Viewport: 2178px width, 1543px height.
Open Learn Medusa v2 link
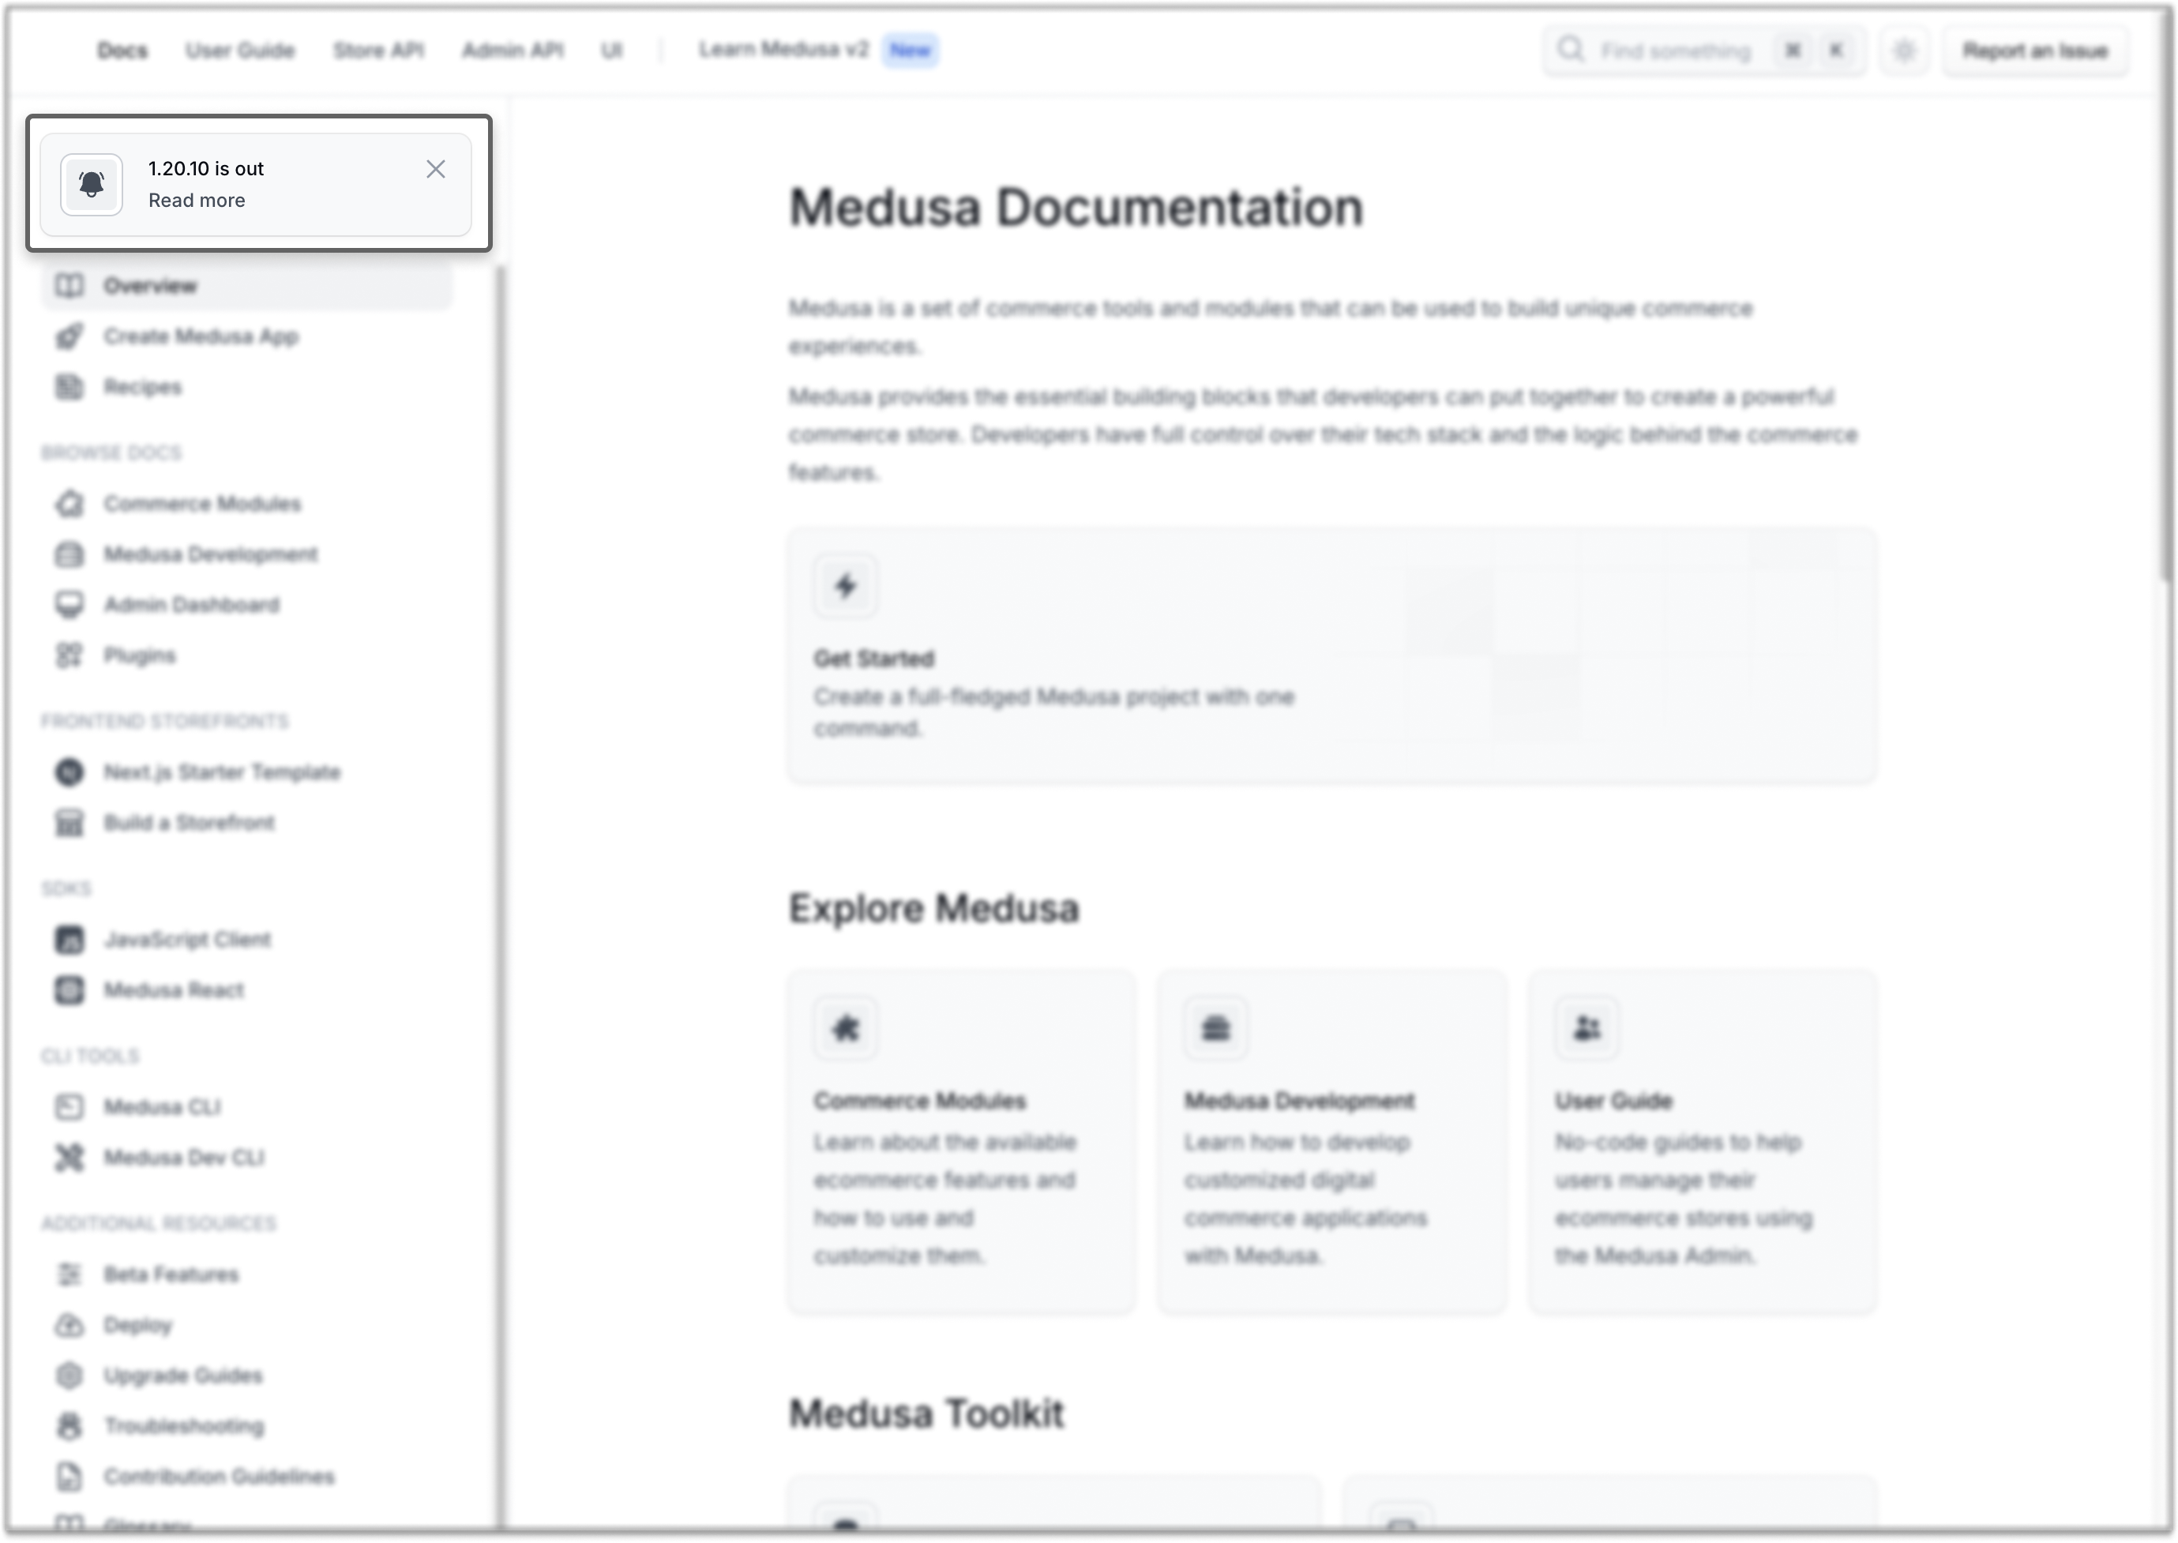click(x=784, y=50)
